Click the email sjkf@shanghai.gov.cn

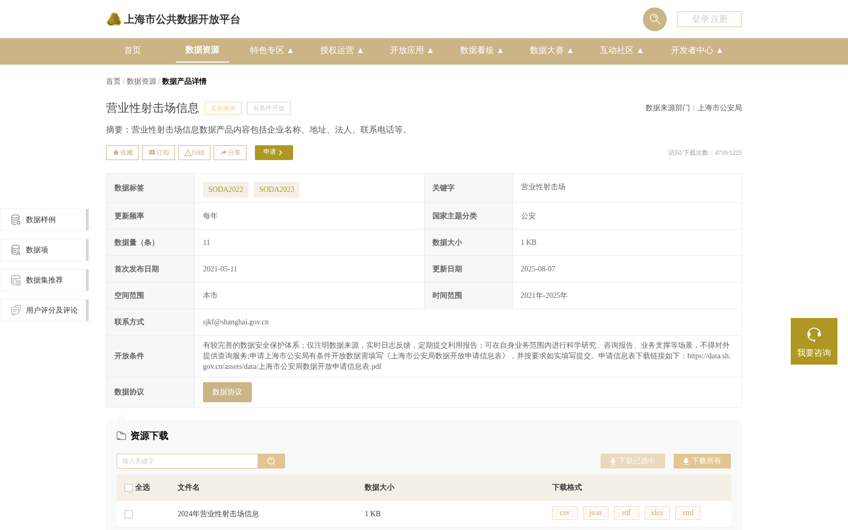tap(236, 322)
